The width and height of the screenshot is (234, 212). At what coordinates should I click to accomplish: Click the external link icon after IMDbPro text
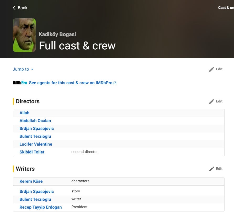pos(115,83)
